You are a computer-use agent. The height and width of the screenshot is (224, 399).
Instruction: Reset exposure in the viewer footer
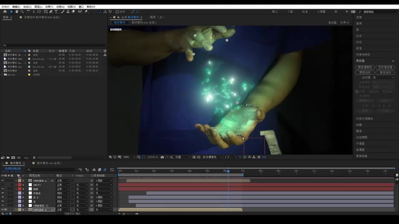point(259,157)
